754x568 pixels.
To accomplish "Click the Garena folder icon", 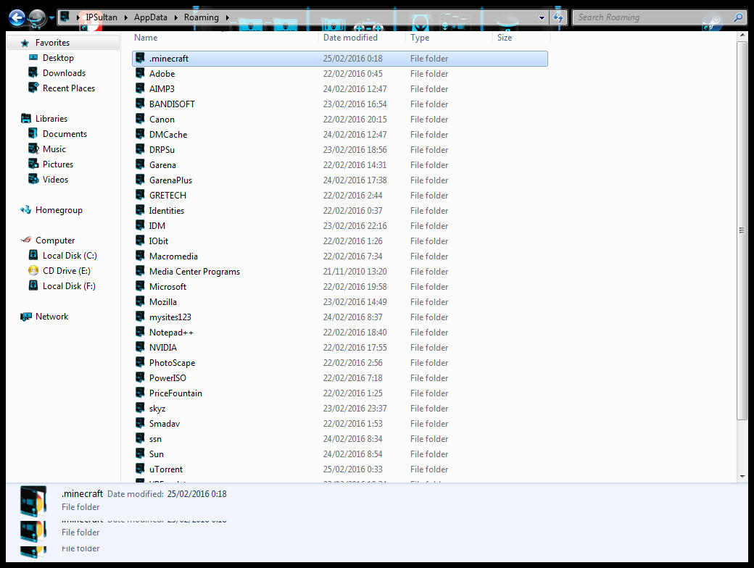I will (140, 165).
